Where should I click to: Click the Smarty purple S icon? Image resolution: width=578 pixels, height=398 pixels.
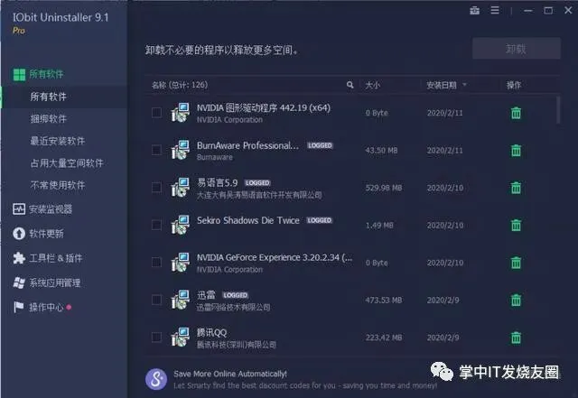(156, 379)
